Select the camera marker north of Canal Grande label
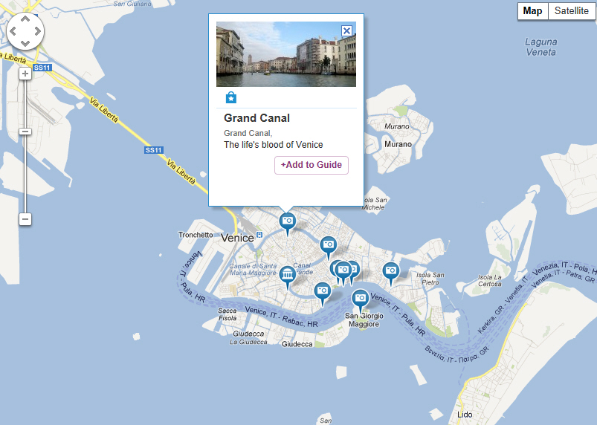 point(328,246)
